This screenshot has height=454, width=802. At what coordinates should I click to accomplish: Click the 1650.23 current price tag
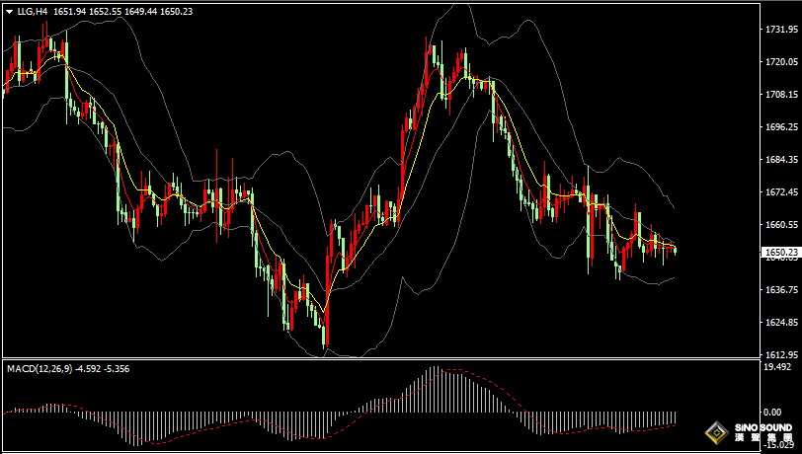tap(781, 253)
